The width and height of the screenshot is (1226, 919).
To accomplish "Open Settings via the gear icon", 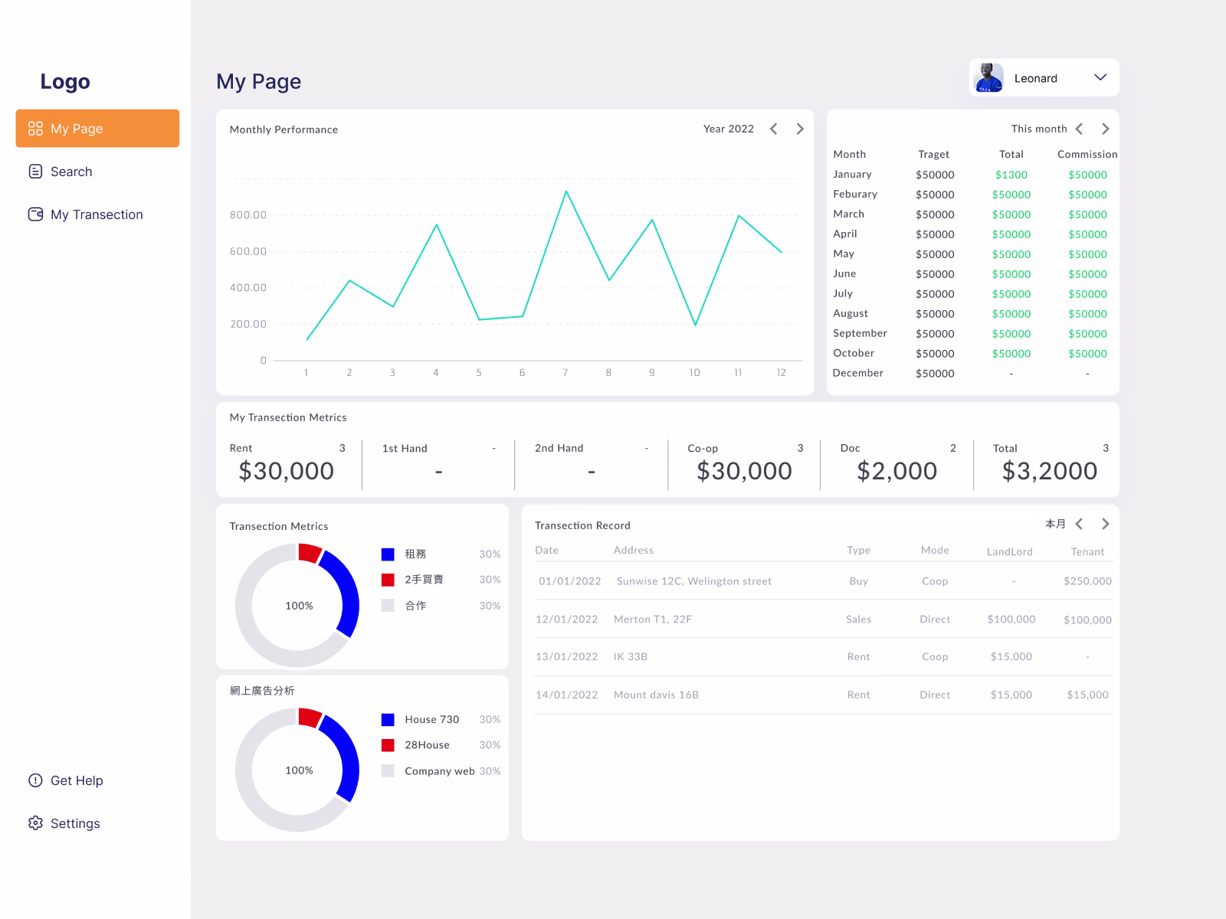I will [35, 823].
